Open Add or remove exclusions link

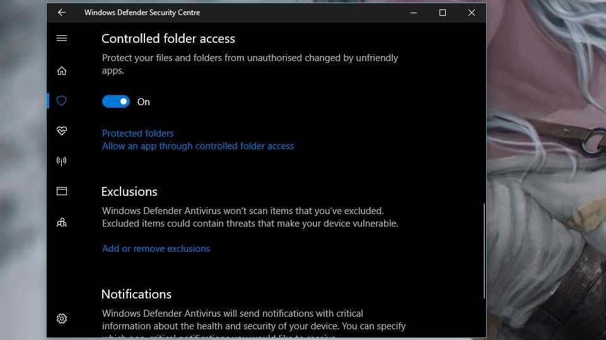(156, 249)
